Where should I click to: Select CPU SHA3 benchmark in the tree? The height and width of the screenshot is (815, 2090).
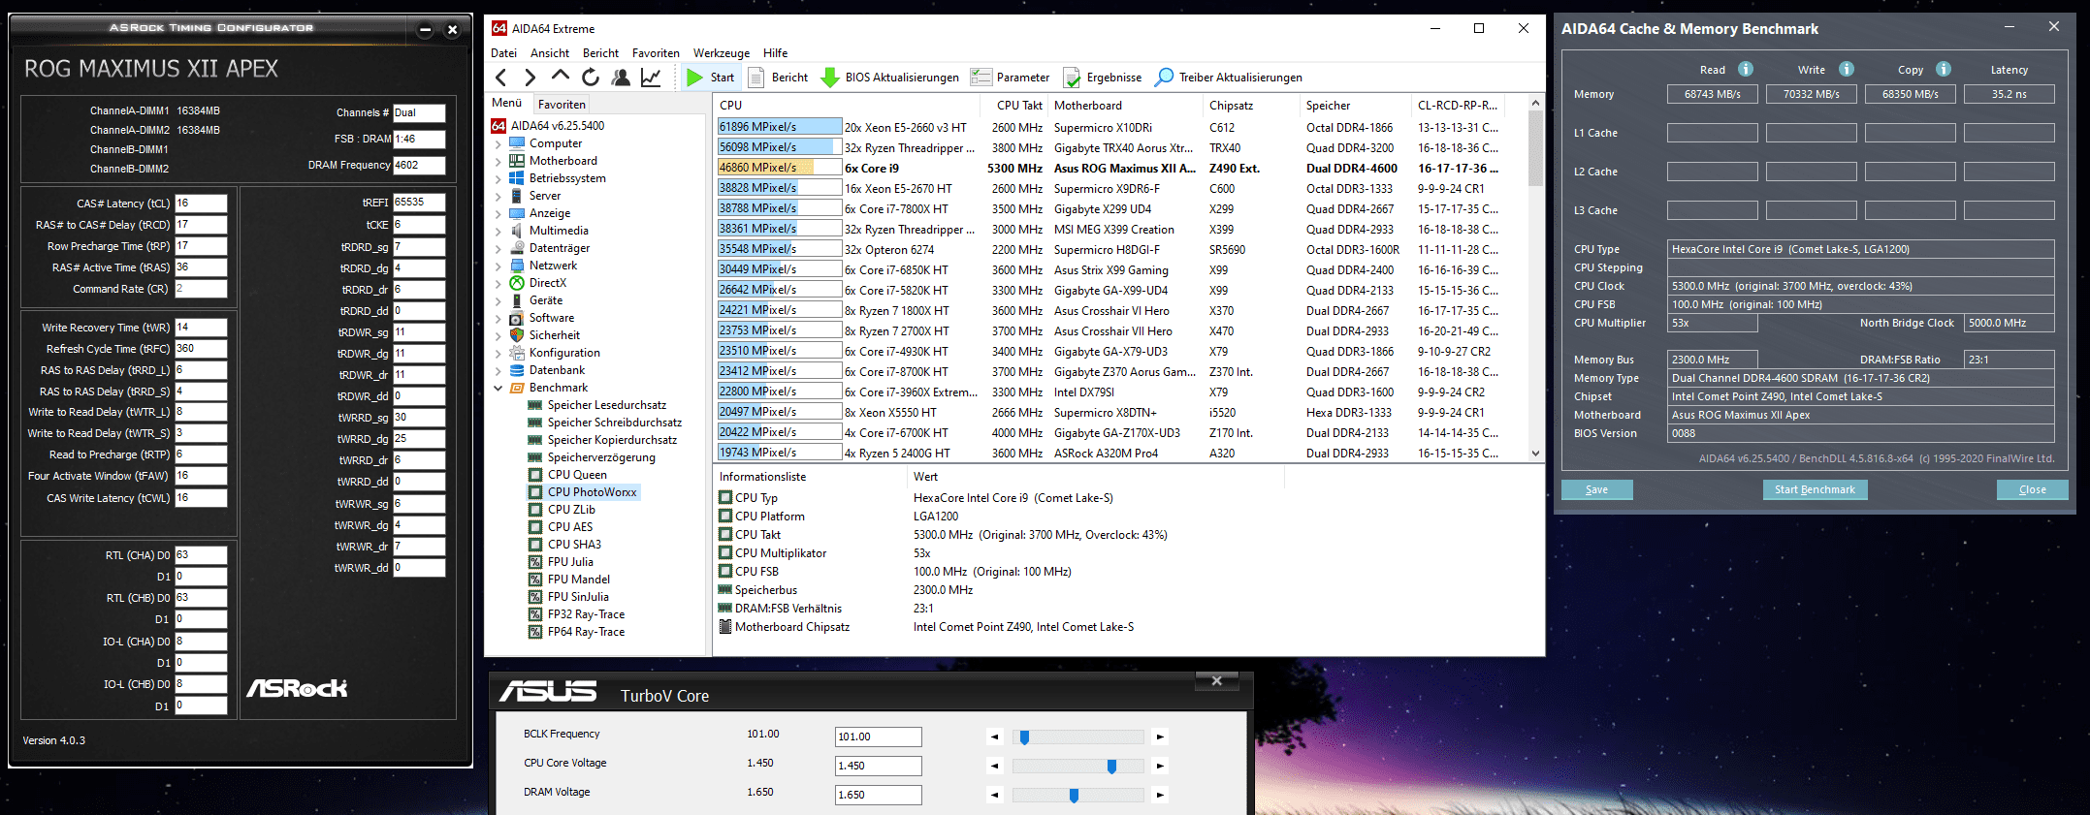[x=574, y=545]
